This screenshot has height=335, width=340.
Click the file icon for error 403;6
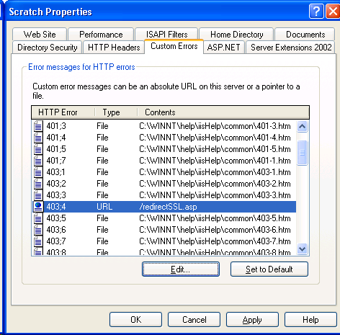[38, 230]
